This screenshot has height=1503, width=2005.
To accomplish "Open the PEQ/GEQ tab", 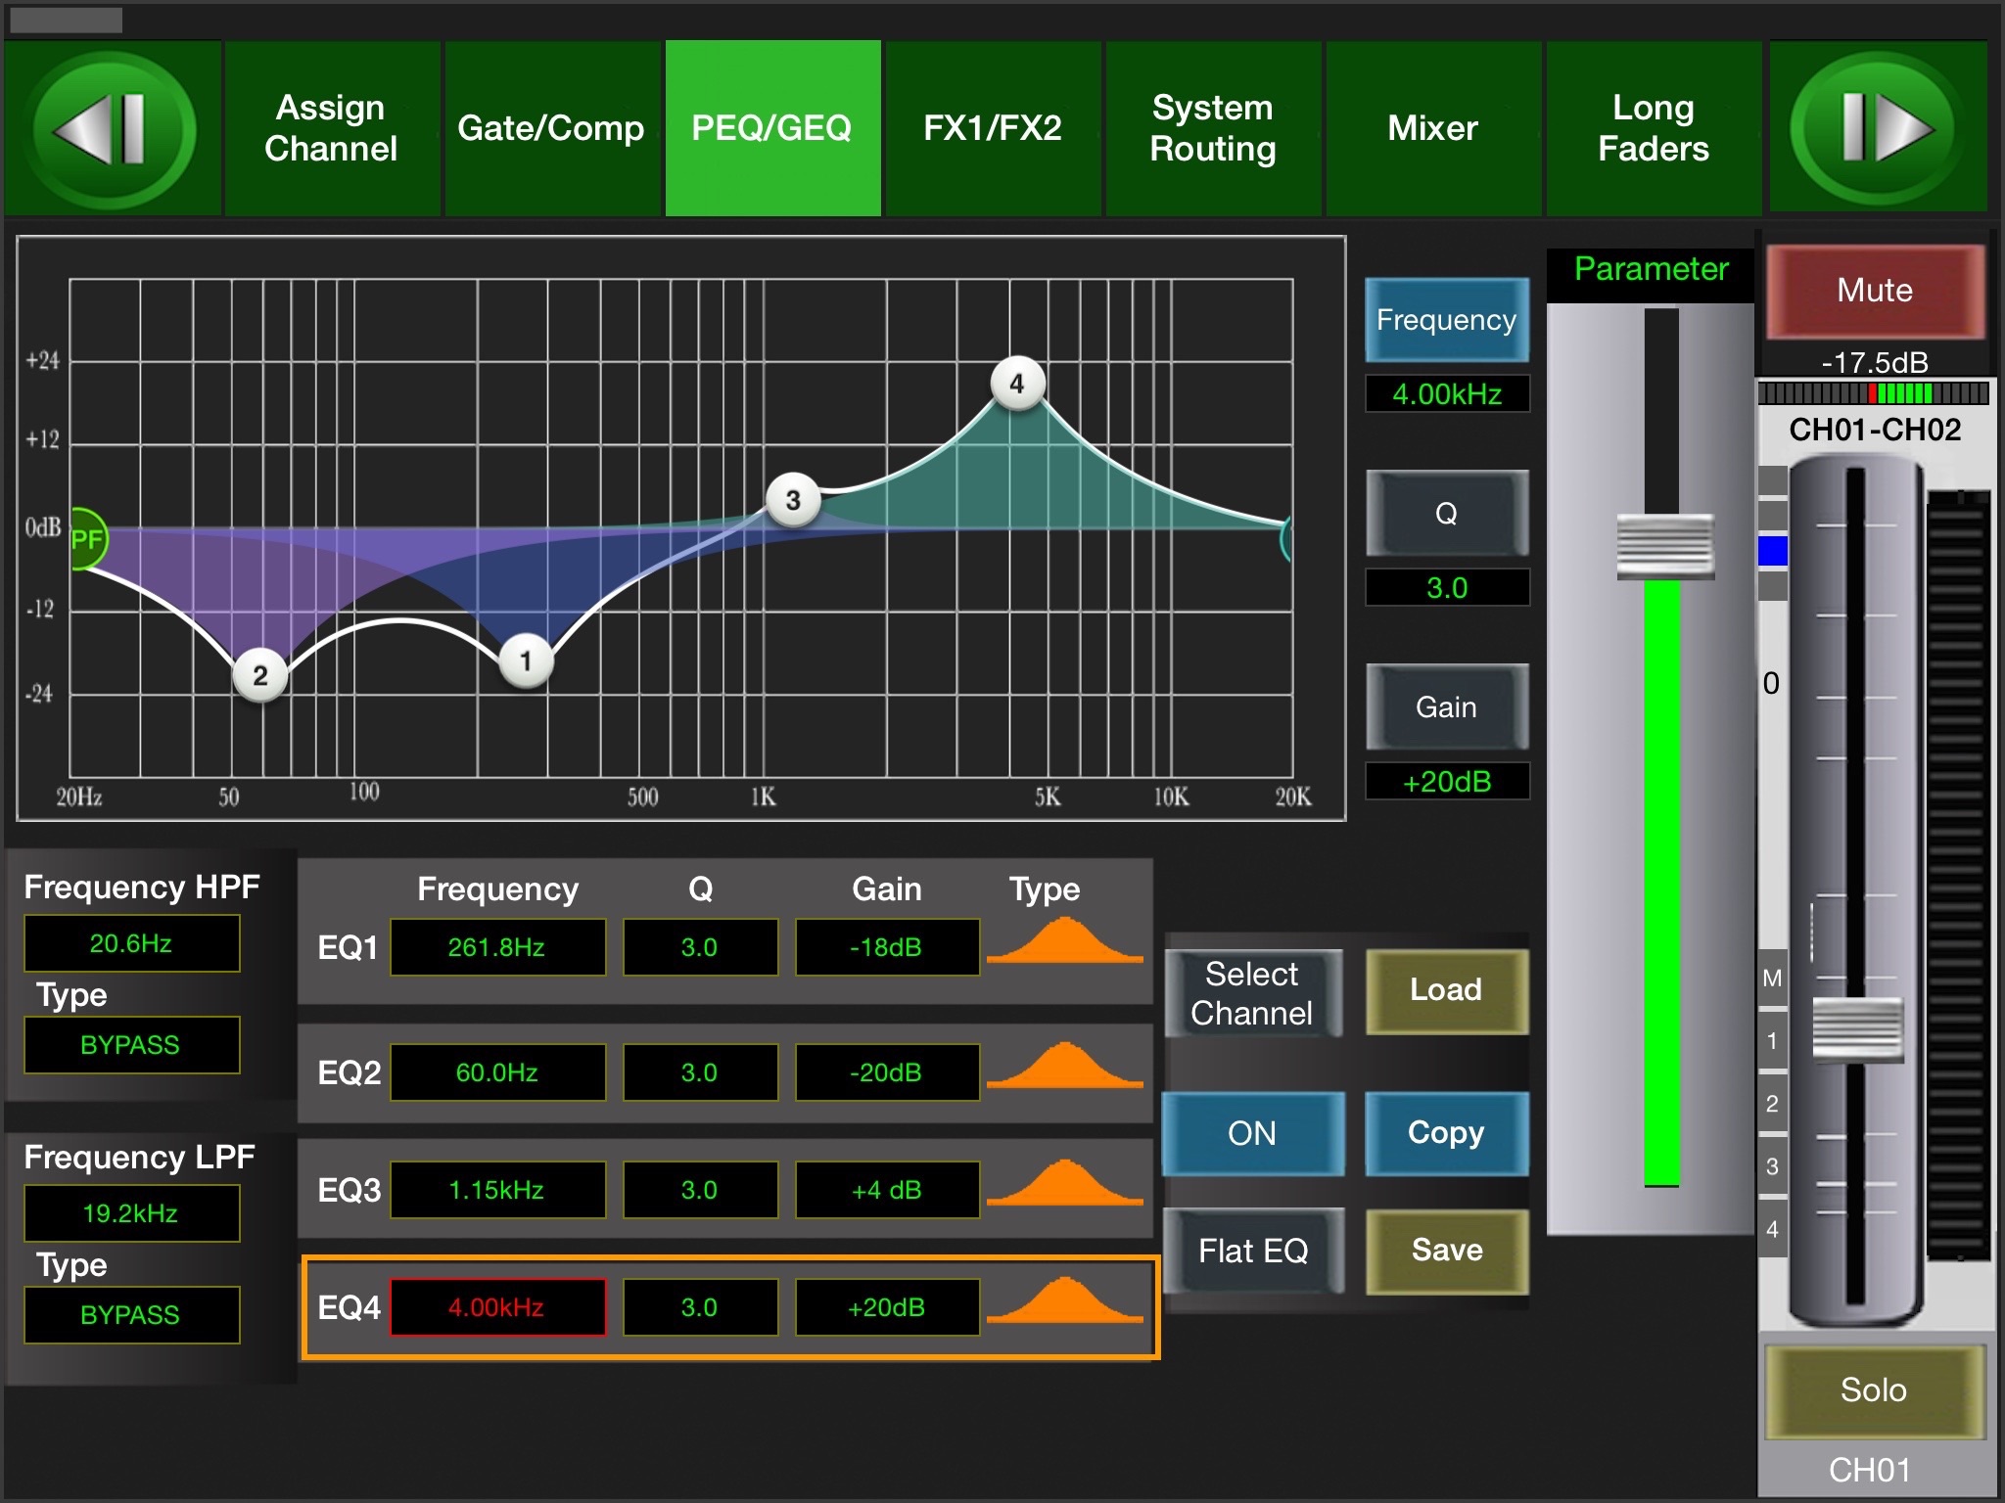I will 772,128.
